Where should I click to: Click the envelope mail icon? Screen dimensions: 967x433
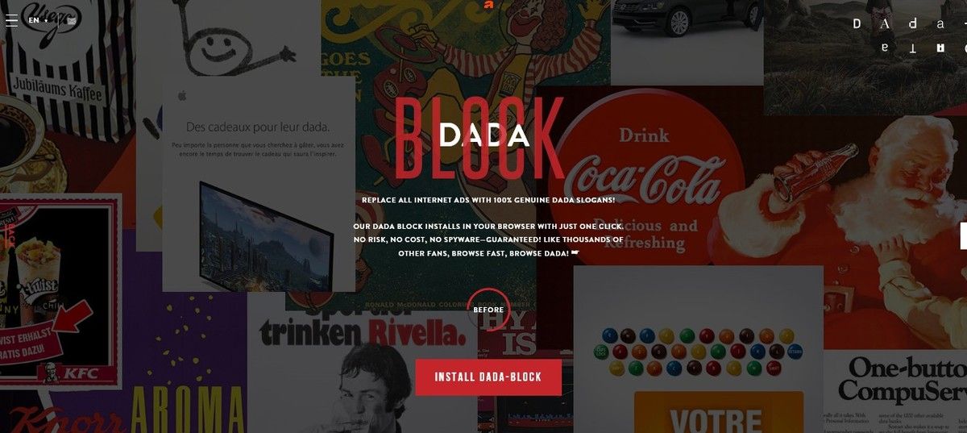tap(72, 20)
